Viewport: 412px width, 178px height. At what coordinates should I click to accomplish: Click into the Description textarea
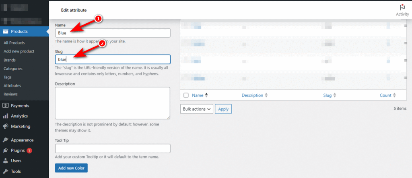point(113,103)
